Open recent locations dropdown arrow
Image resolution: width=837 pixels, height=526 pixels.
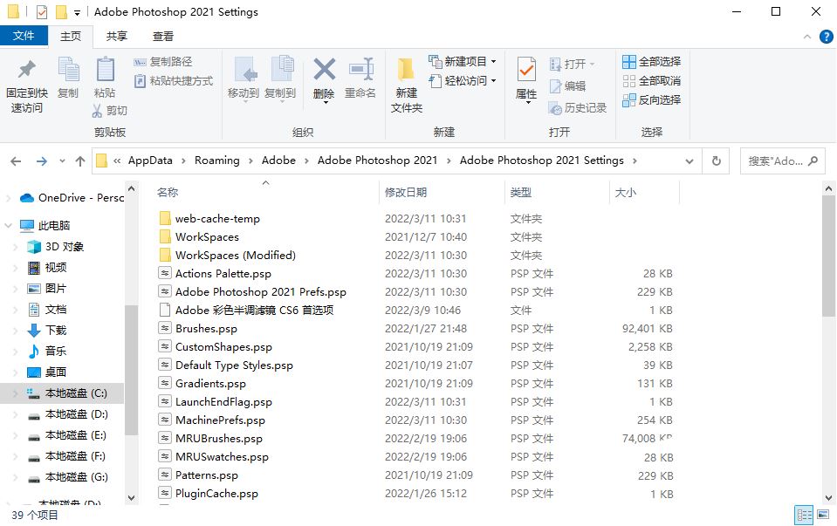click(x=62, y=161)
